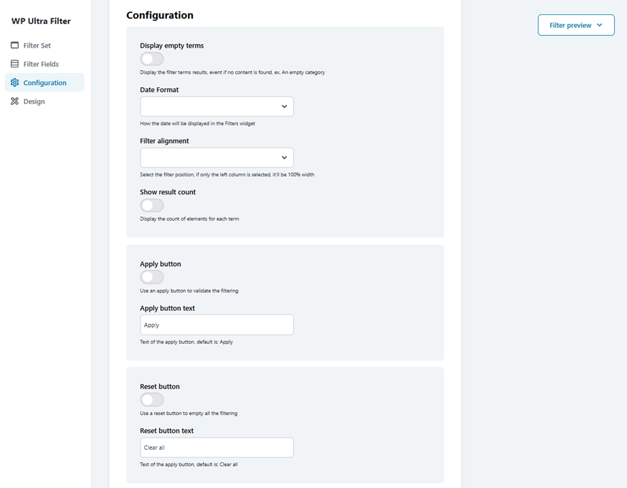Click the Design tools icon
Viewport: 627px width, 488px height.
pyautogui.click(x=15, y=101)
